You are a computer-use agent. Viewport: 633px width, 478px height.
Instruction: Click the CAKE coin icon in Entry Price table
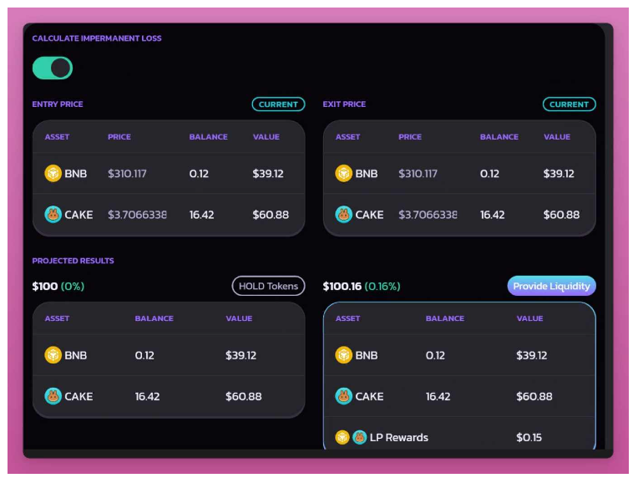[x=53, y=215]
